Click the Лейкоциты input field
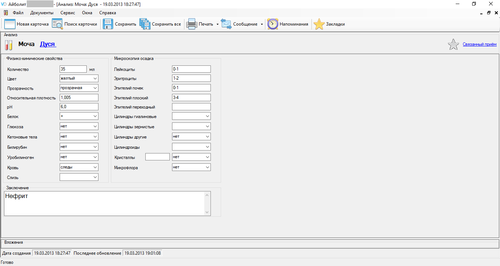This screenshot has height=266, width=500. click(x=191, y=69)
